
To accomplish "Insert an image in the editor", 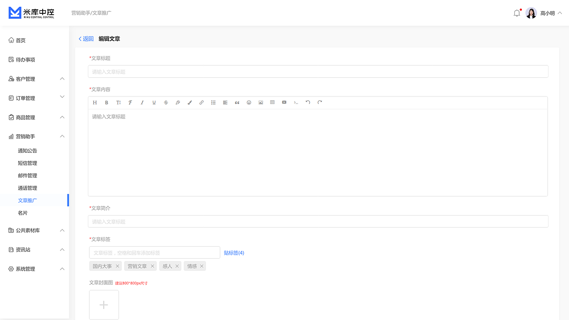I will click(x=261, y=103).
